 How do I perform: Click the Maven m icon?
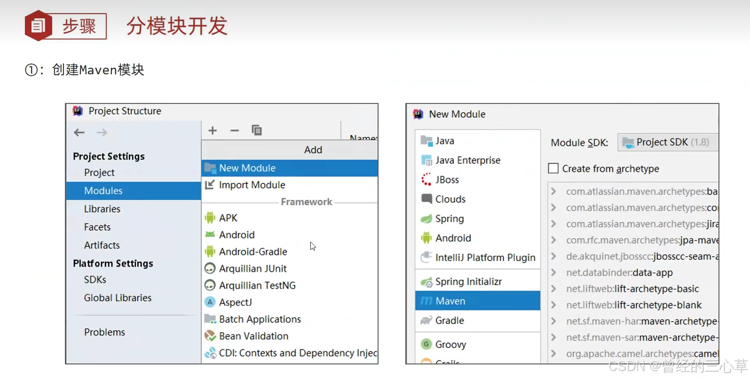point(426,301)
